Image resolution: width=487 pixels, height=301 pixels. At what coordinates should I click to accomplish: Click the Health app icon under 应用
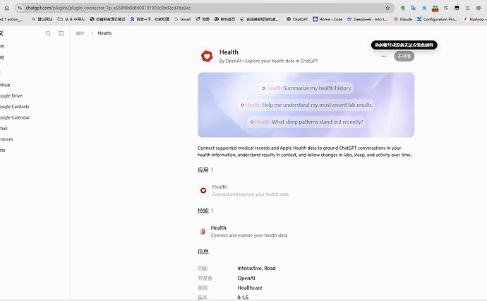[x=203, y=190]
